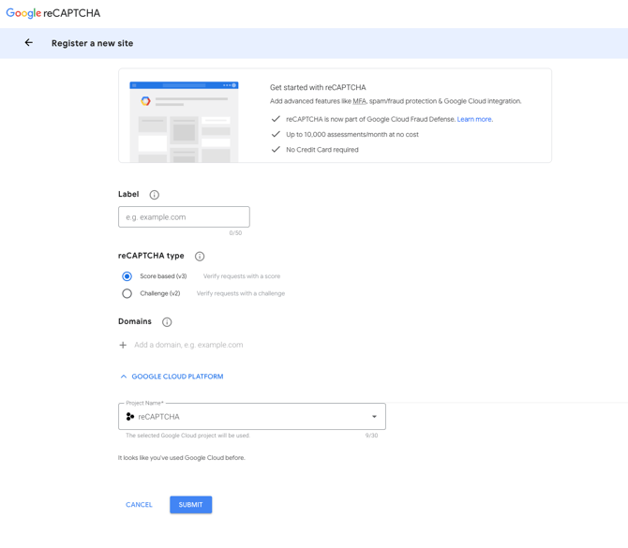Screen dimensions: 628x548
Task: Click the '0/50' character counter
Action: tap(235, 233)
